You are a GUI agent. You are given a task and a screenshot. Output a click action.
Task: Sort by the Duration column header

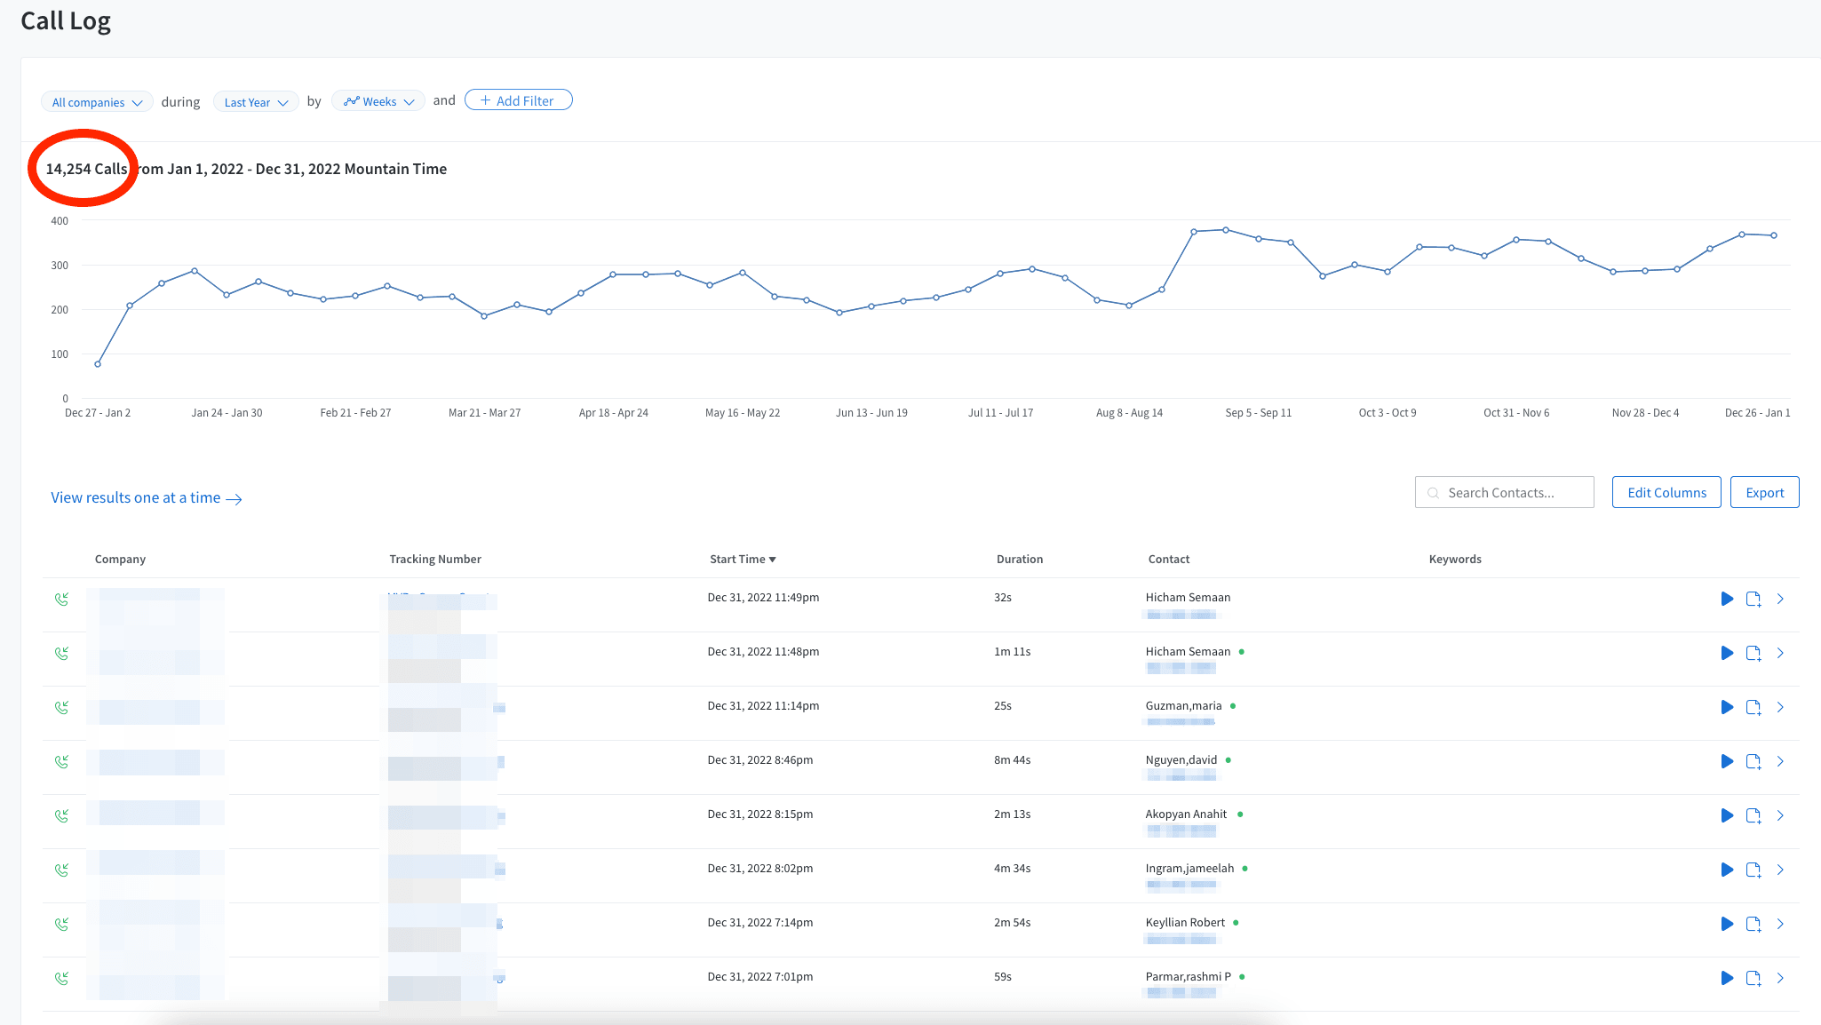(1020, 559)
